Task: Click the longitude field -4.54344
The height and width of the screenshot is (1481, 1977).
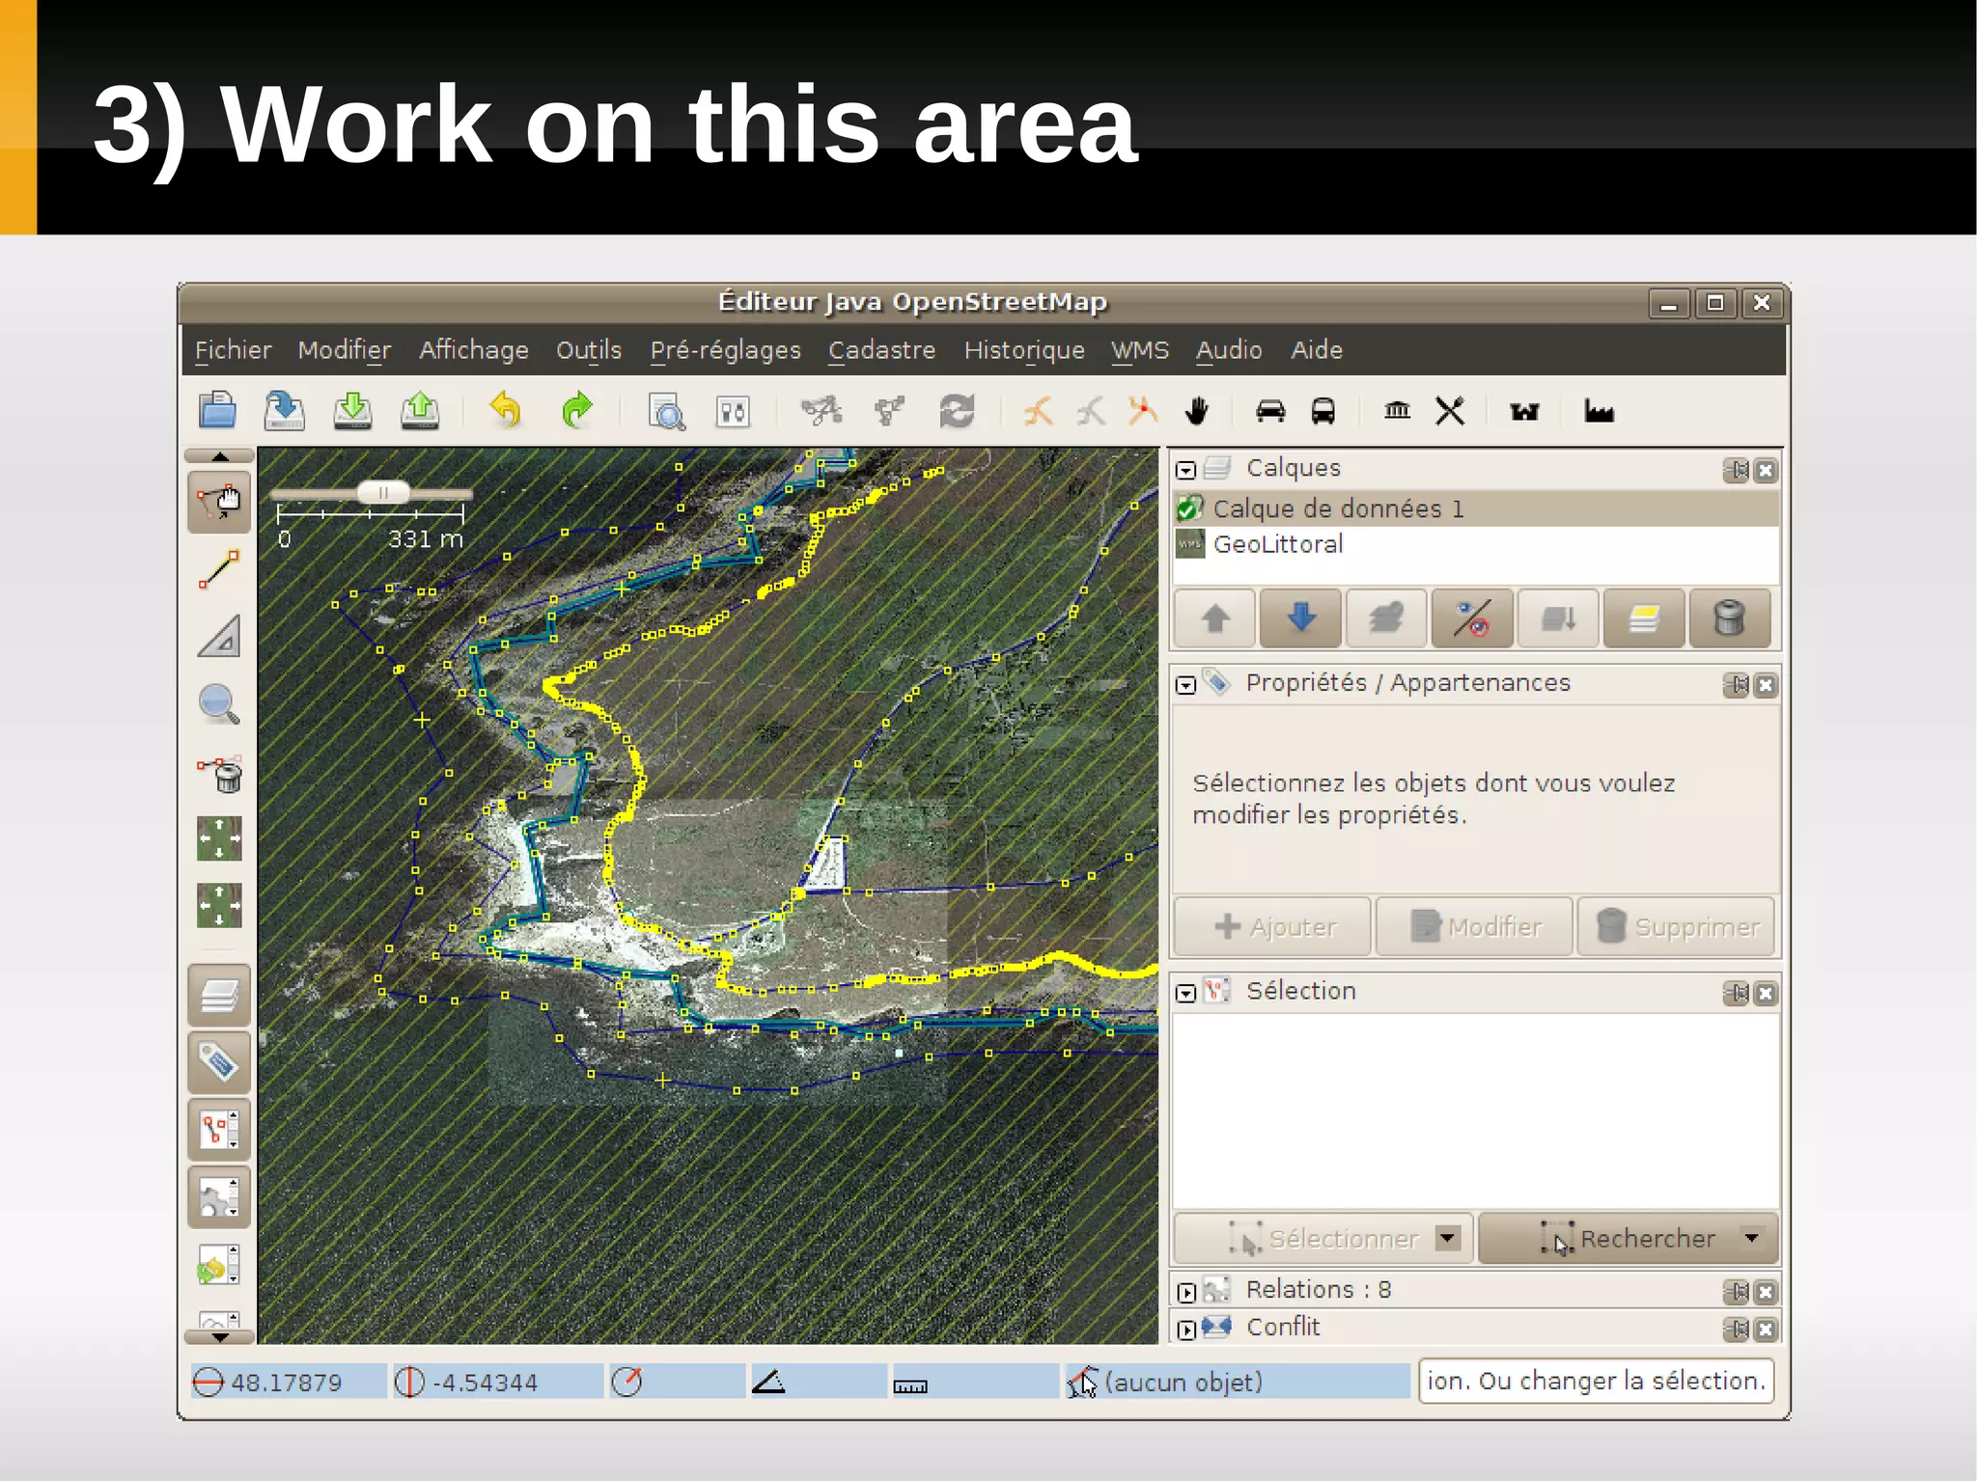Action: tap(498, 1383)
